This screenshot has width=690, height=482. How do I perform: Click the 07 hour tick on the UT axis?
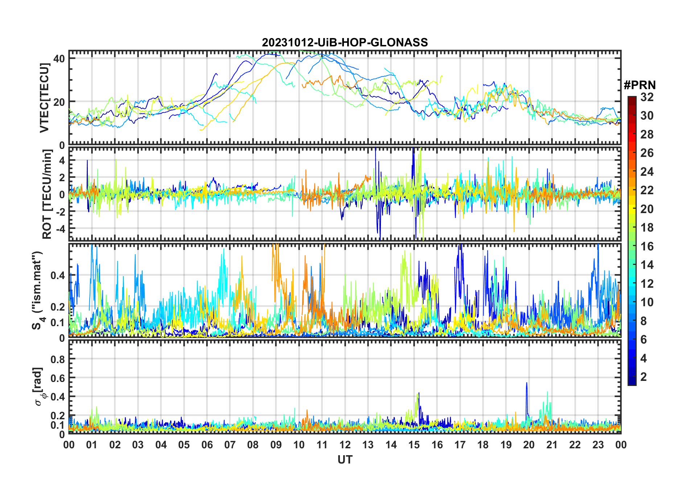(230, 445)
